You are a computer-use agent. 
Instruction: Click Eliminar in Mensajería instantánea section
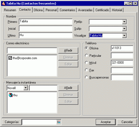click(x=68, y=95)
